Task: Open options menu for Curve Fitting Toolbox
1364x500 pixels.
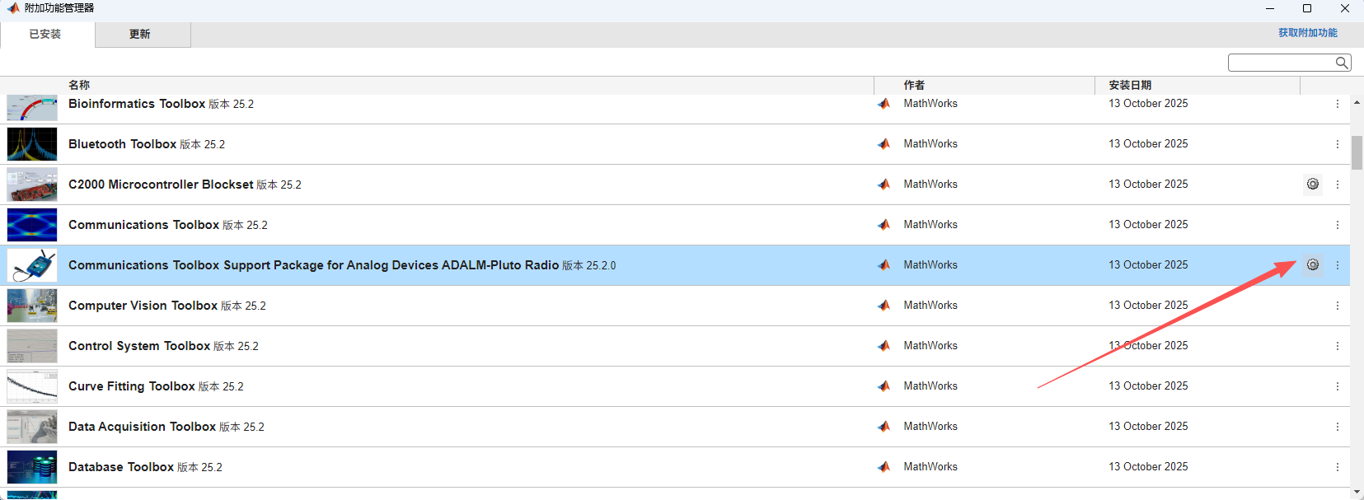Action: click(x=1338, y=386)
